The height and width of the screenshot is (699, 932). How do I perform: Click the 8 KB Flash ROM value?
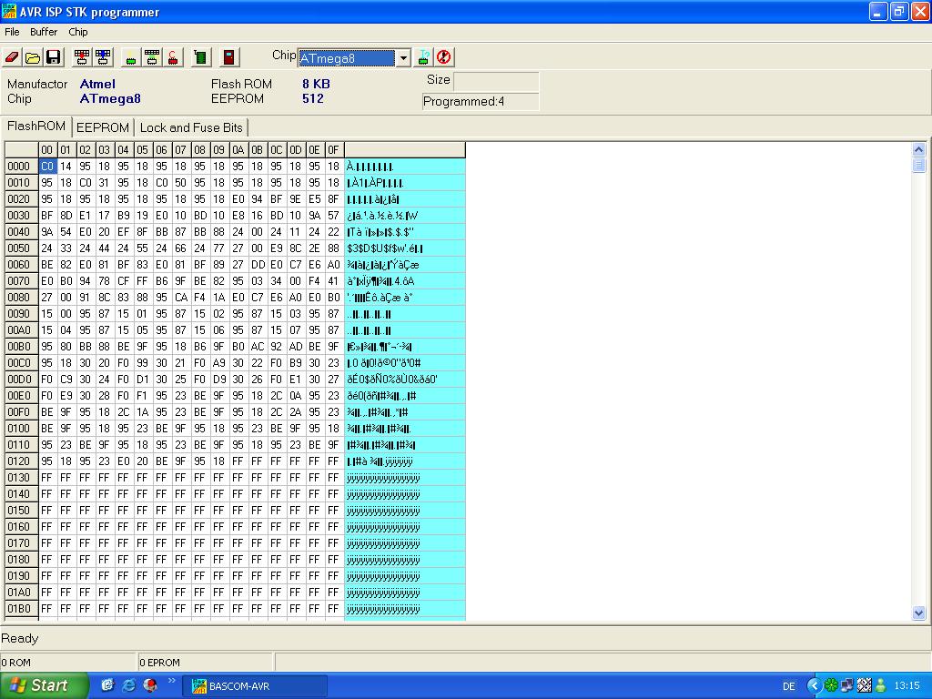(x=316, y=84)
